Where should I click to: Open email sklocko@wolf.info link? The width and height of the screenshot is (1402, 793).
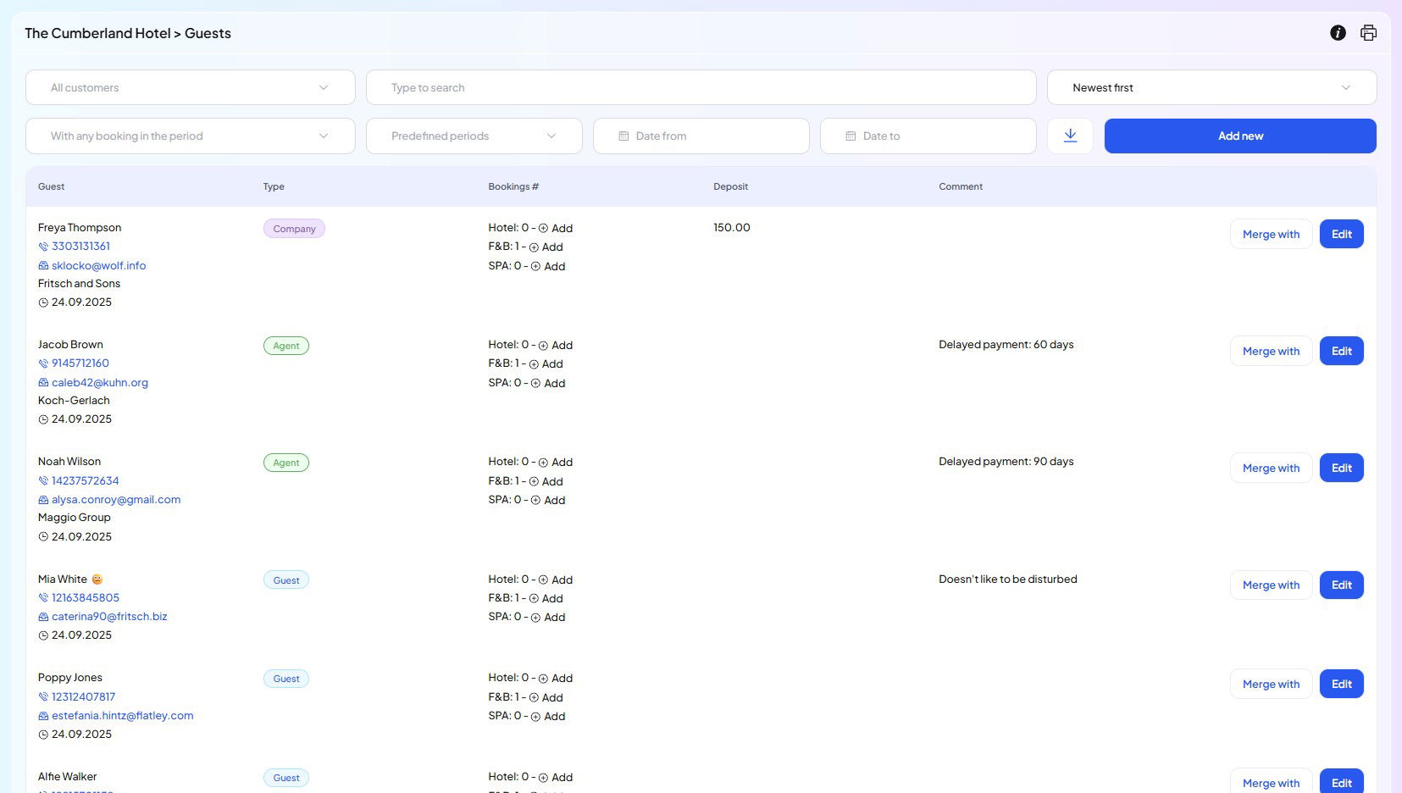98,265
